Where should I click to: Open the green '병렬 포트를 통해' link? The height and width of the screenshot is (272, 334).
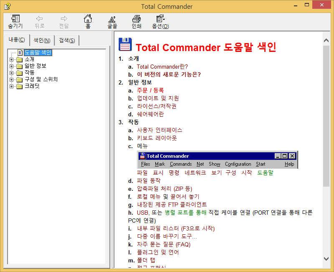185,213
